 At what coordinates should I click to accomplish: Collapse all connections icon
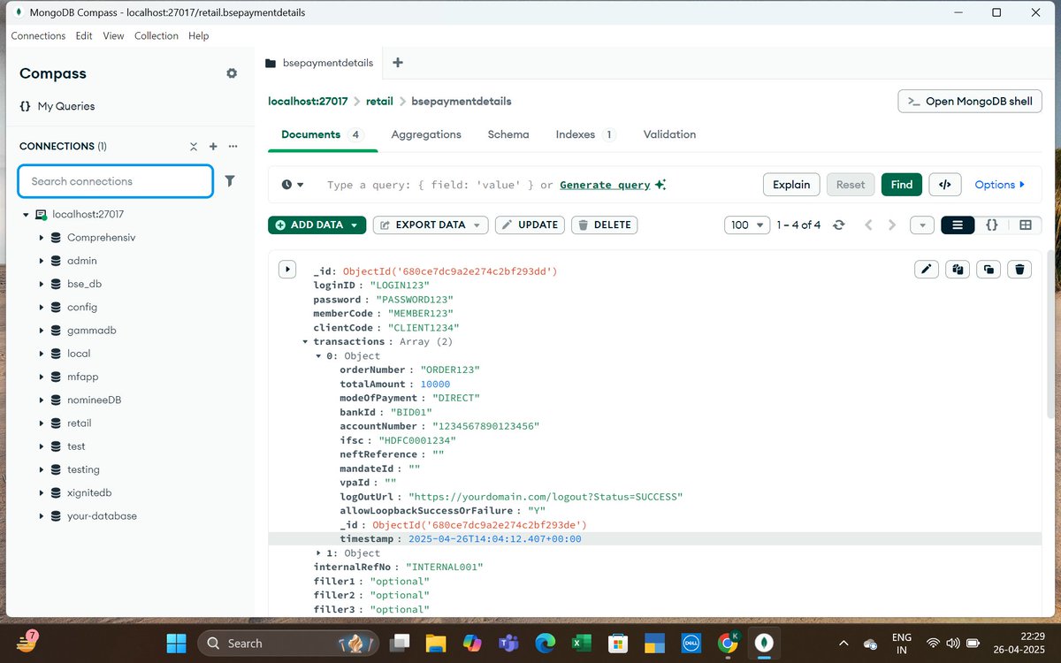tap(194, 147)
